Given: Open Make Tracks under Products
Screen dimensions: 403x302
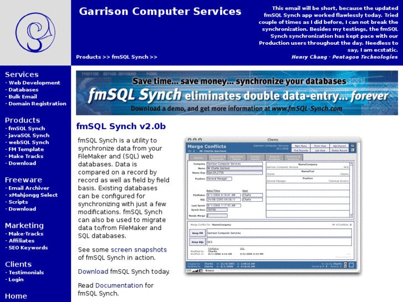Looking at the screenshot, I should [x=26, y=156].
